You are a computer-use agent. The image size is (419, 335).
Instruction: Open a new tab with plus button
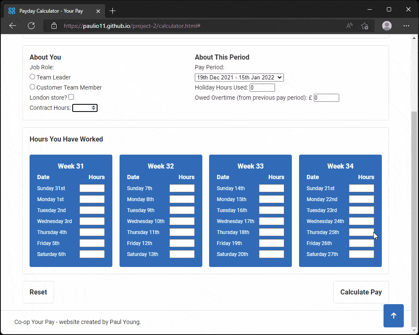point(112,11)
